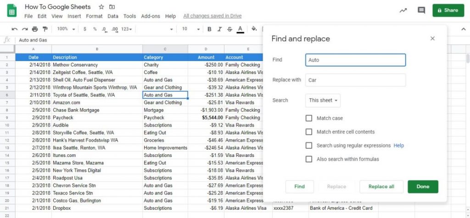
Task: Click the Print icon in the toolbar
Action: 35,29
